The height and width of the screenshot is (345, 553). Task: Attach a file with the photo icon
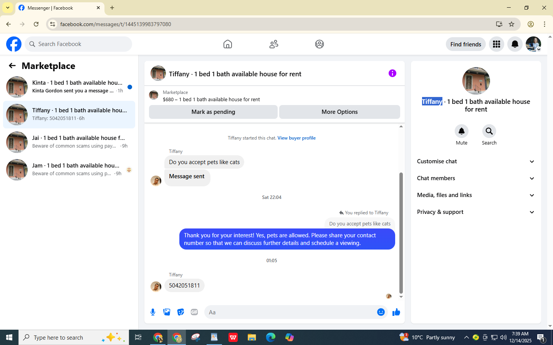coord(167,312)
